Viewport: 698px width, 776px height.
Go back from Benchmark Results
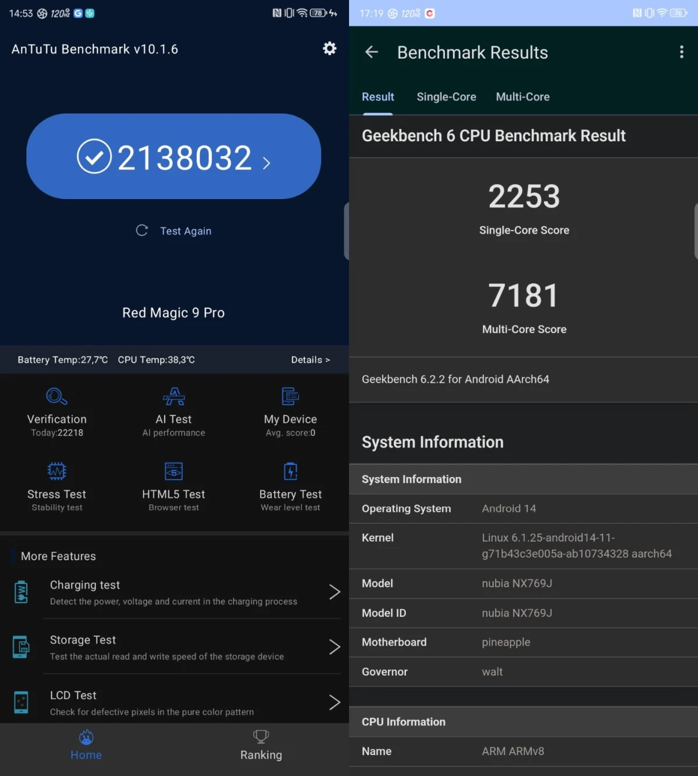[x=372, y=52]
